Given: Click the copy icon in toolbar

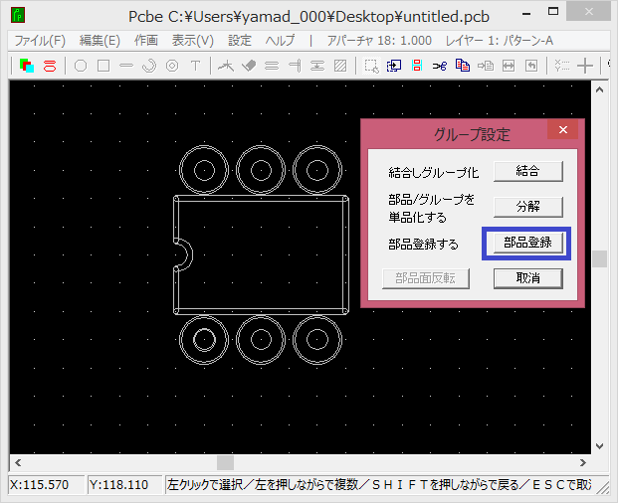Looking at the screenshot, I should pos(462,66).
